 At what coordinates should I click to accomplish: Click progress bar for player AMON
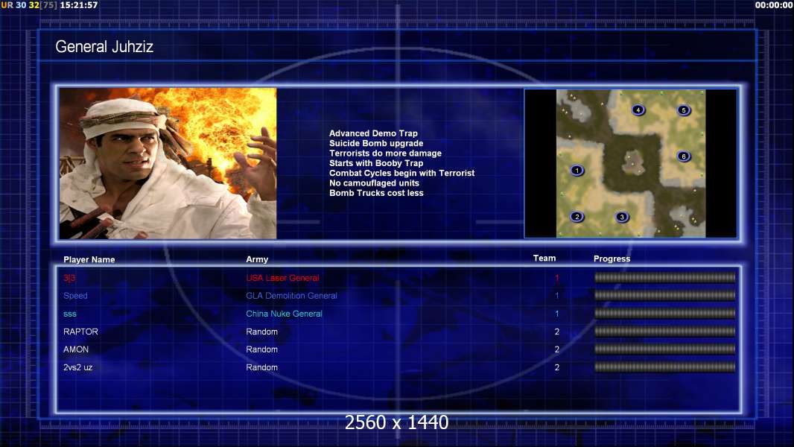(664, 349)
